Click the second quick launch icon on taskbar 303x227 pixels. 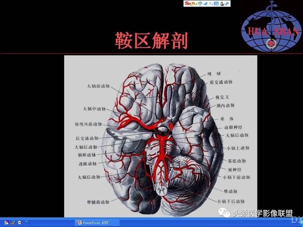pyautogui.click(x=13, y=223)
